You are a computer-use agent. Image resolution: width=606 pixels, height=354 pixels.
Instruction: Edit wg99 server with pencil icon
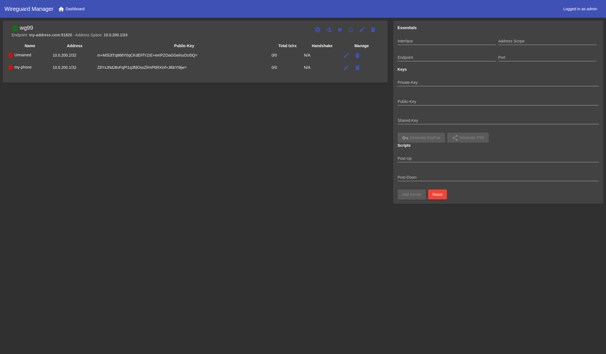point(362,30)
